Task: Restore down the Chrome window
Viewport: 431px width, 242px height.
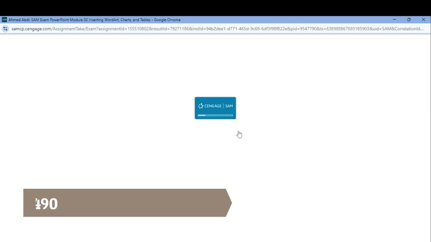Action: tap(409, 20)
